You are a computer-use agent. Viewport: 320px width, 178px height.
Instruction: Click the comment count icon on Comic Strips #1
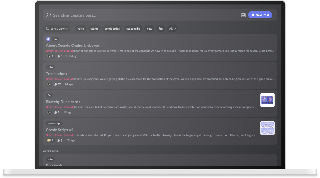click(x=59, y=140)
